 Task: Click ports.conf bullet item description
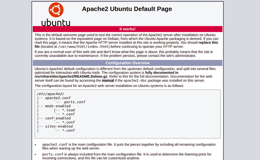pyautogui.click(x=127, y=156)
